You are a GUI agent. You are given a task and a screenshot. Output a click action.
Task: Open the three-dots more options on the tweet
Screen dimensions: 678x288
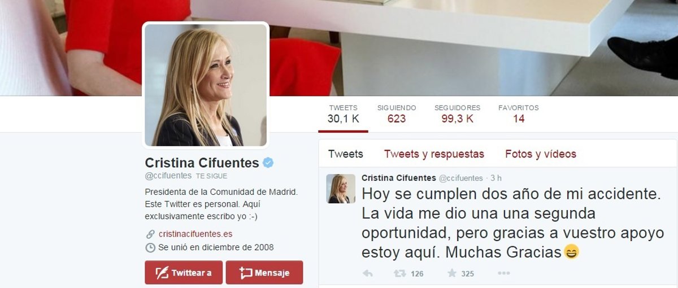[503, 273]
